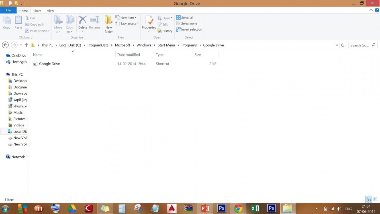The width and height of the screenshot is (380, 214).
Task: Open the Videos folder in sidebar
Action: click(x=17, y=125)
